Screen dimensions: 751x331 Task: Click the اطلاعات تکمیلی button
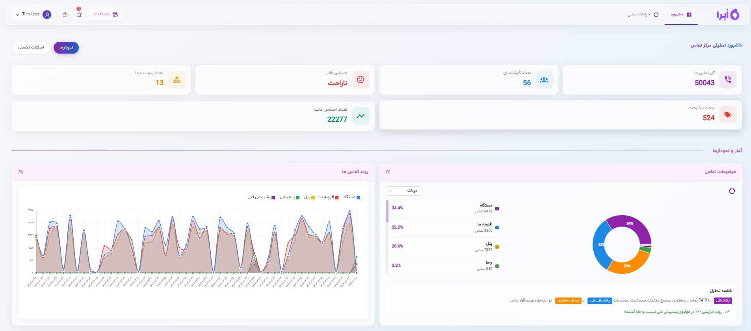click(x=31, y=47)
